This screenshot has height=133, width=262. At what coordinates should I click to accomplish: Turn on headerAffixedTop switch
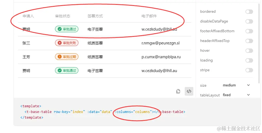point(249,41)
